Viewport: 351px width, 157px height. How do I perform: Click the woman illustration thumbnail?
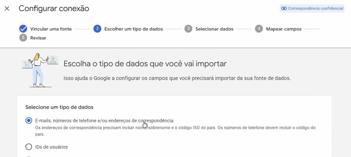(x=38, y=70)
